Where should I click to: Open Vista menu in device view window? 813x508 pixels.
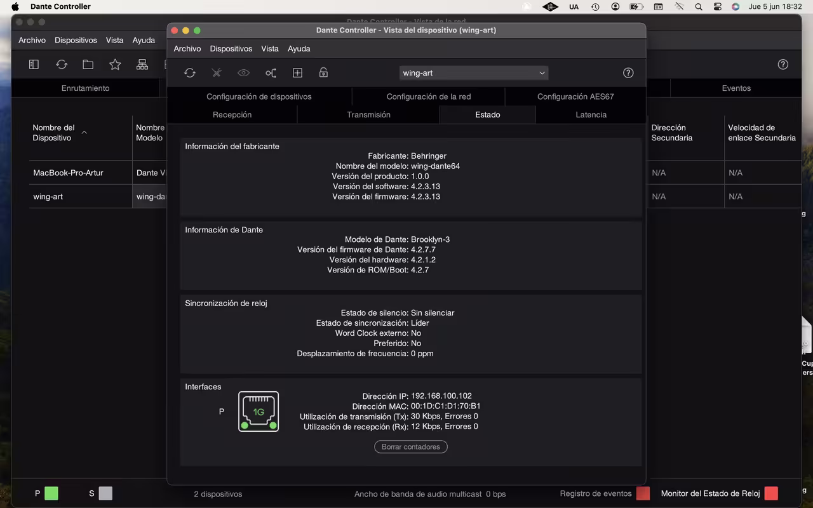[270, 49]
